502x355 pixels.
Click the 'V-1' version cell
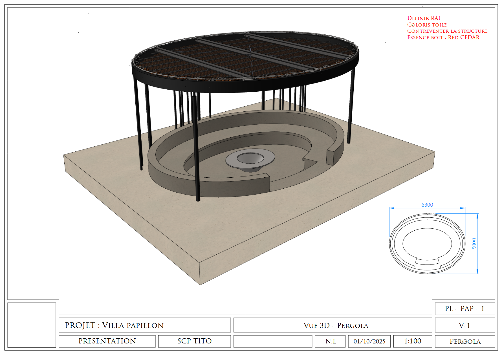[464, 325]
